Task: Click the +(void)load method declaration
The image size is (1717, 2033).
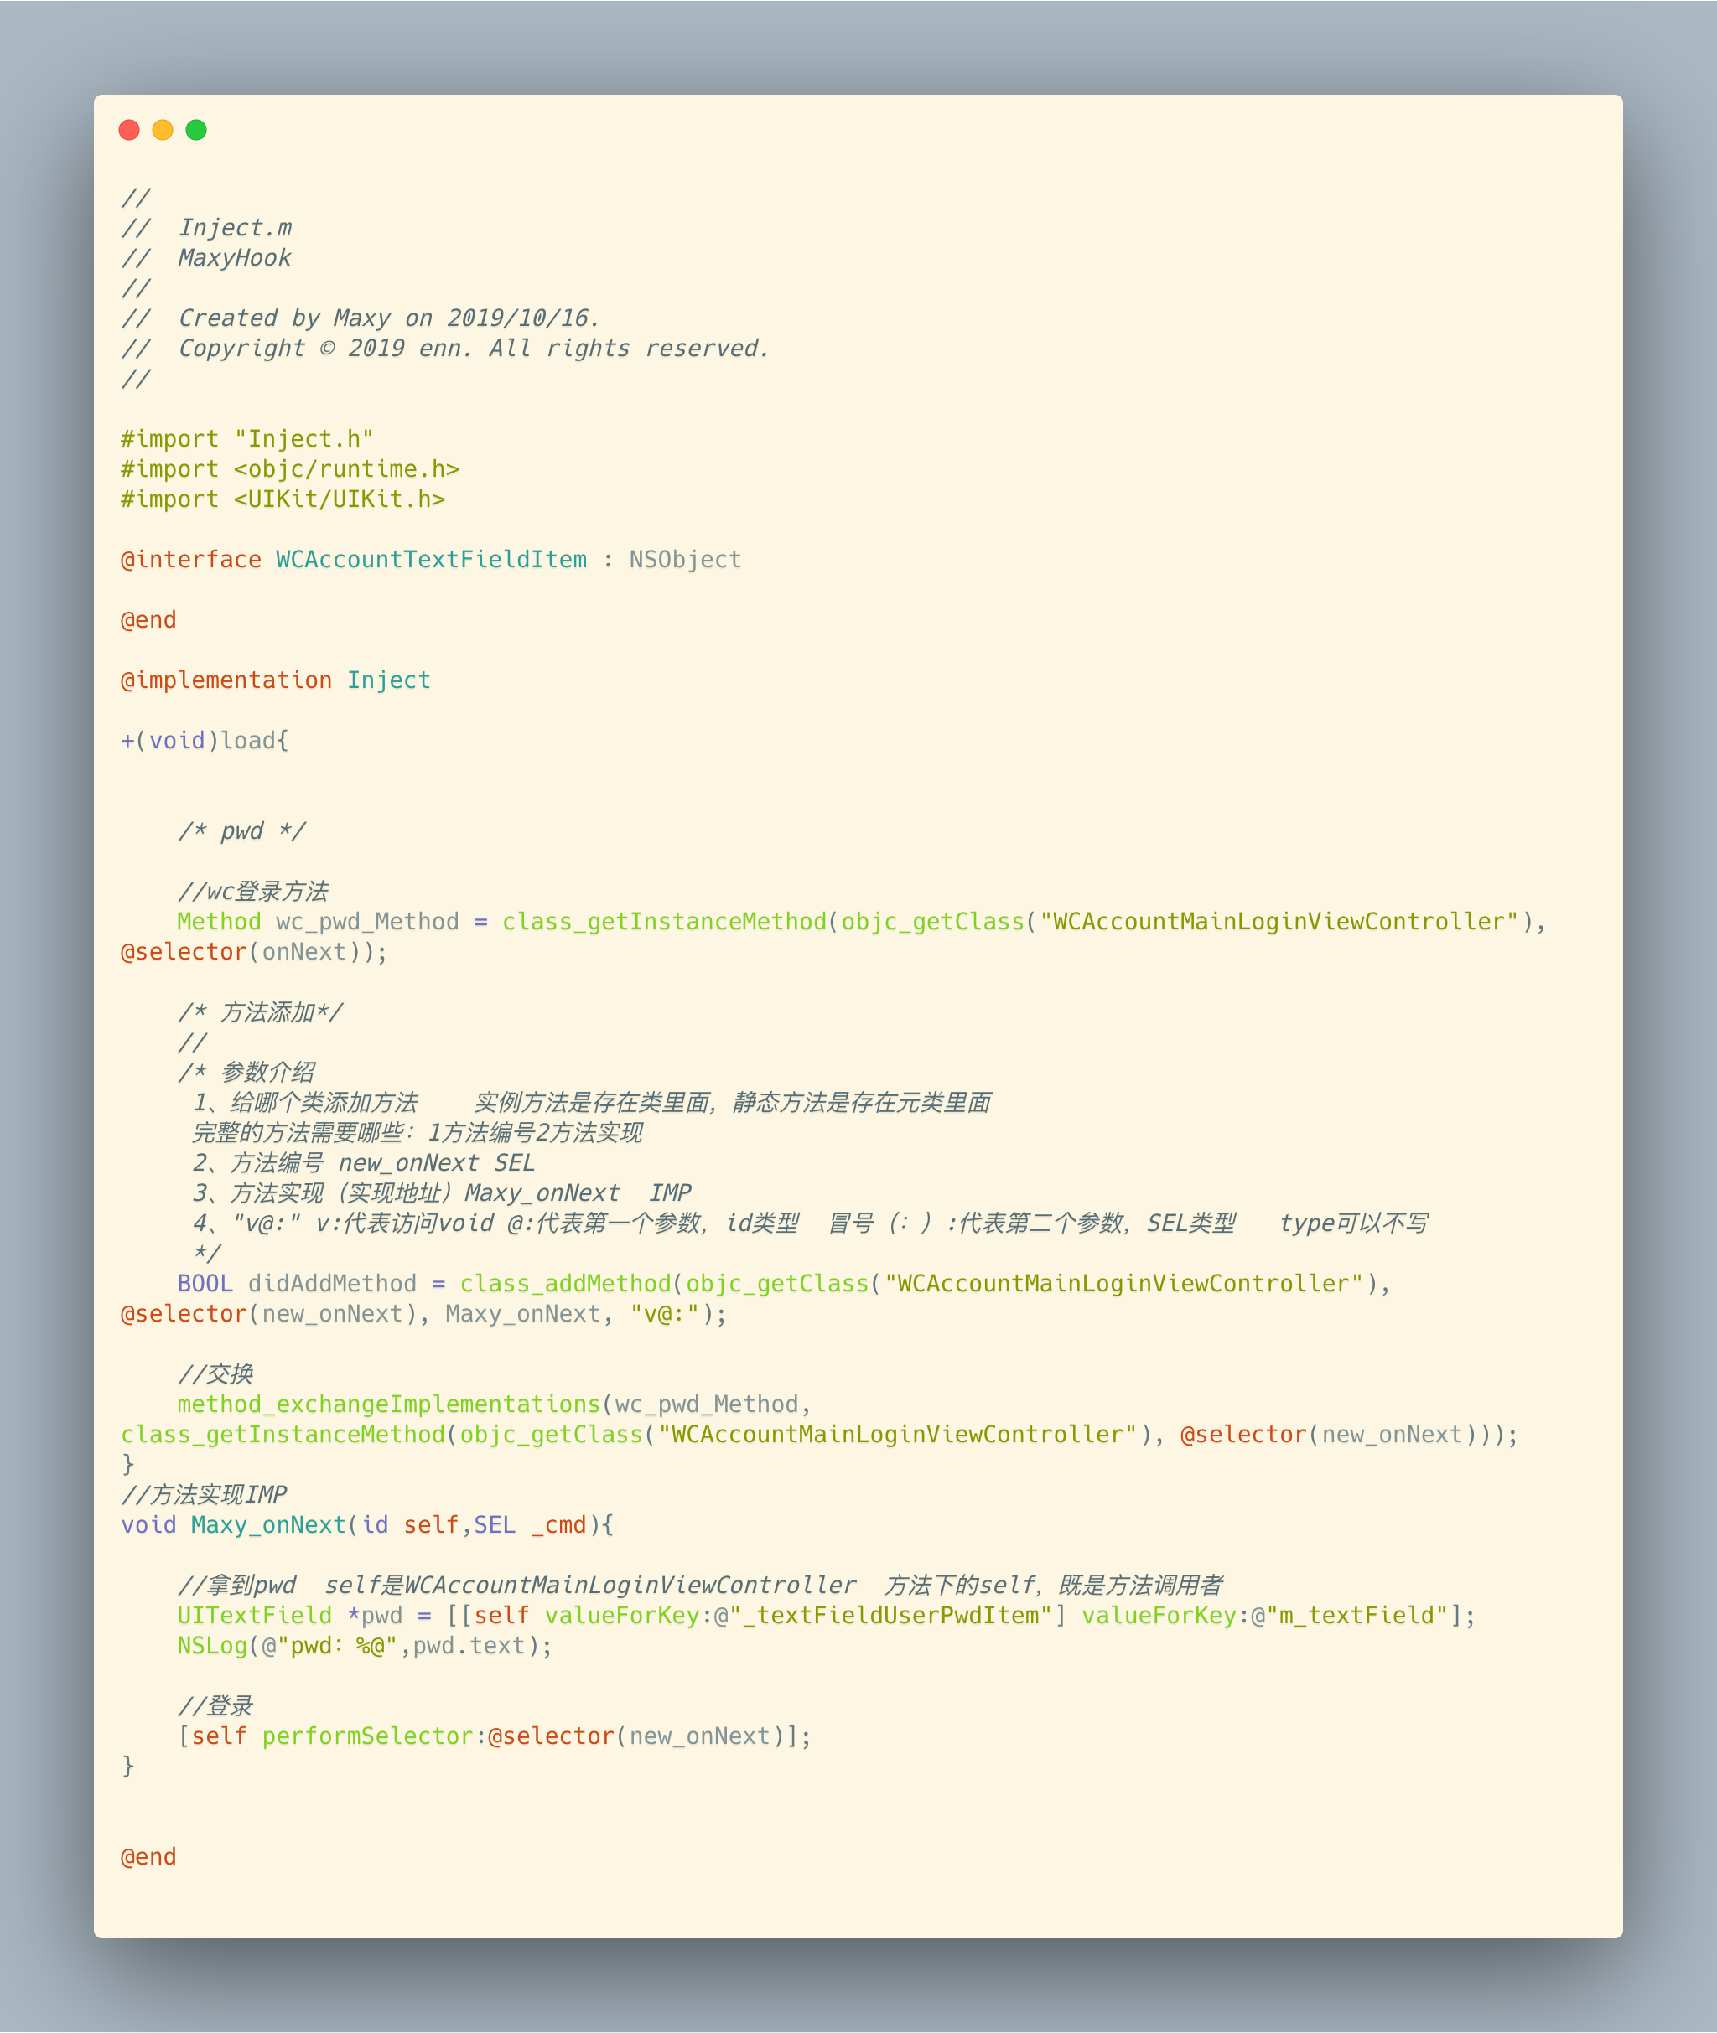Action: 205,740
